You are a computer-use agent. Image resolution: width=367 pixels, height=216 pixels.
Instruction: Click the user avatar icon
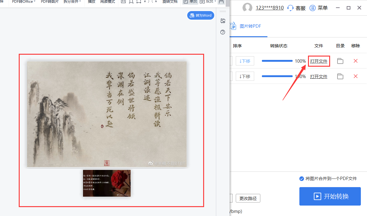tap(247, 8)
